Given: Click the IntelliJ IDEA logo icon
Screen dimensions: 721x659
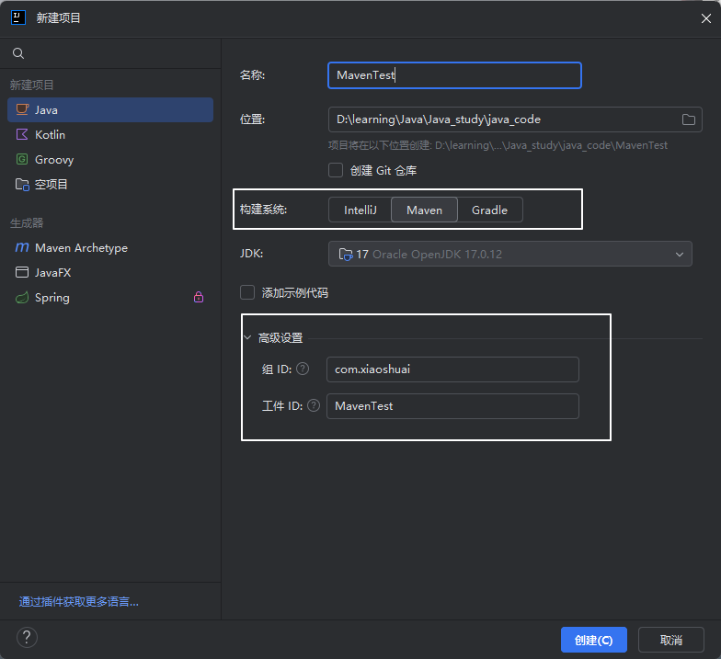Looking at the screenshot, I should click(x=18, y=17).
